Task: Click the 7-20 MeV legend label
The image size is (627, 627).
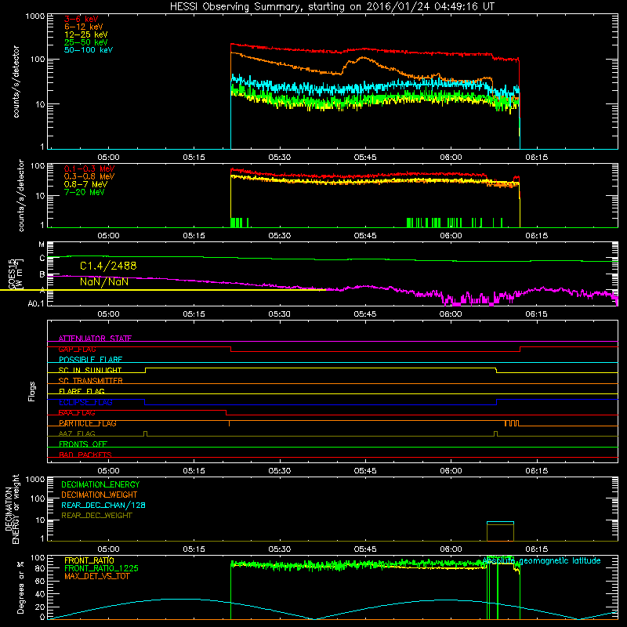Action: click(84, 192)
